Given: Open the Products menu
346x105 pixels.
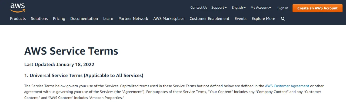Looking at the screenshot, I should pos(18,19).
